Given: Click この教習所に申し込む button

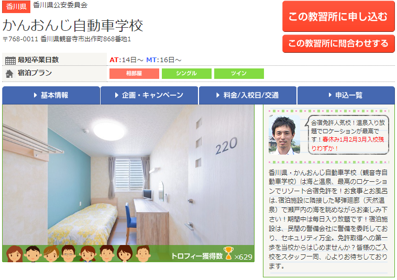Looking at the screenshot, I should point(338,16).
